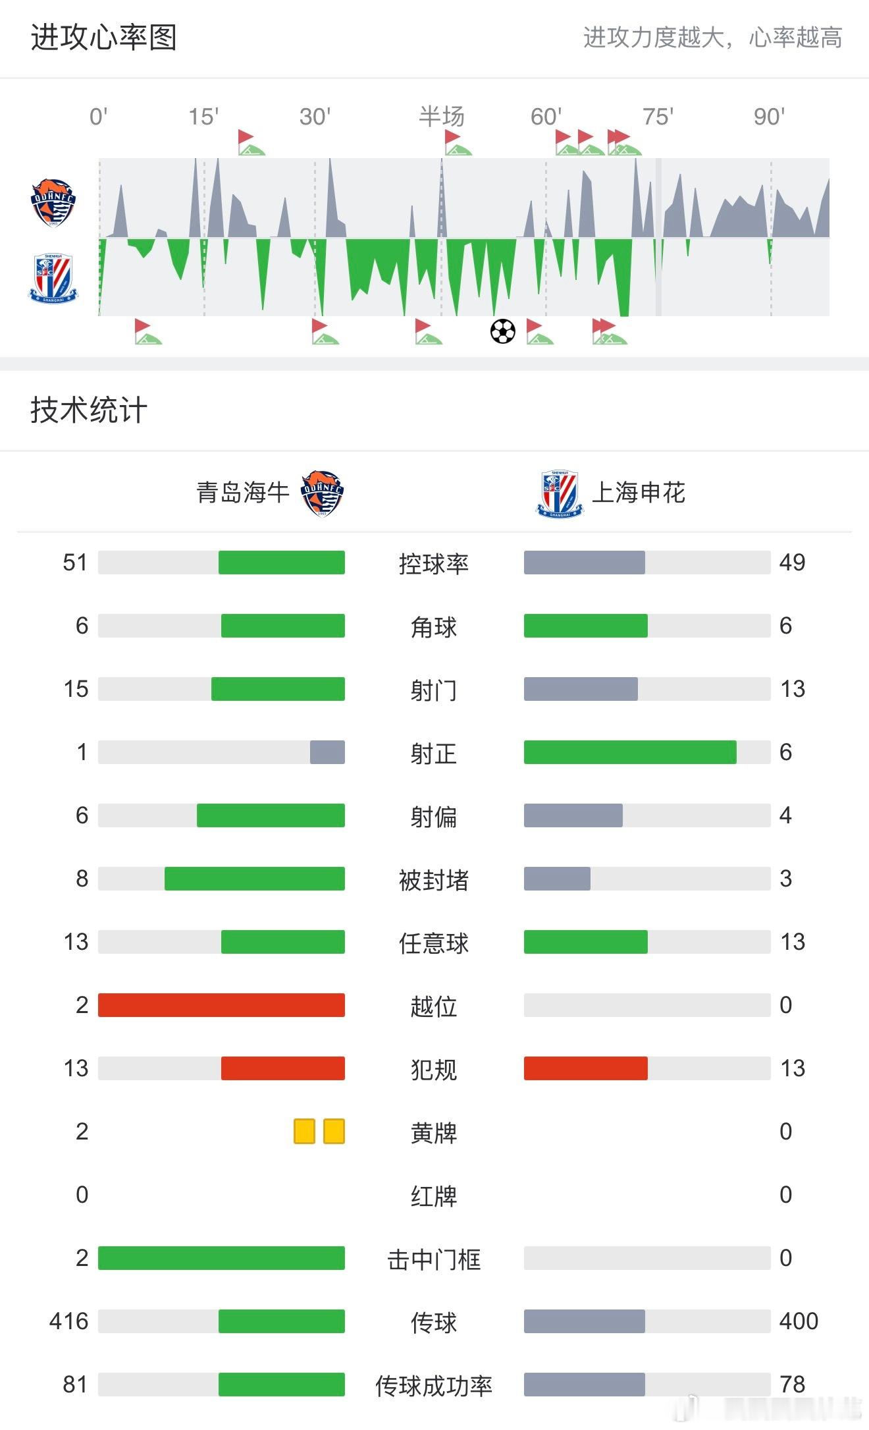This screenshot has width=869, height=1430.
Task: Select the 青岛海牛 team name
Action: click(x=243, y=493)
